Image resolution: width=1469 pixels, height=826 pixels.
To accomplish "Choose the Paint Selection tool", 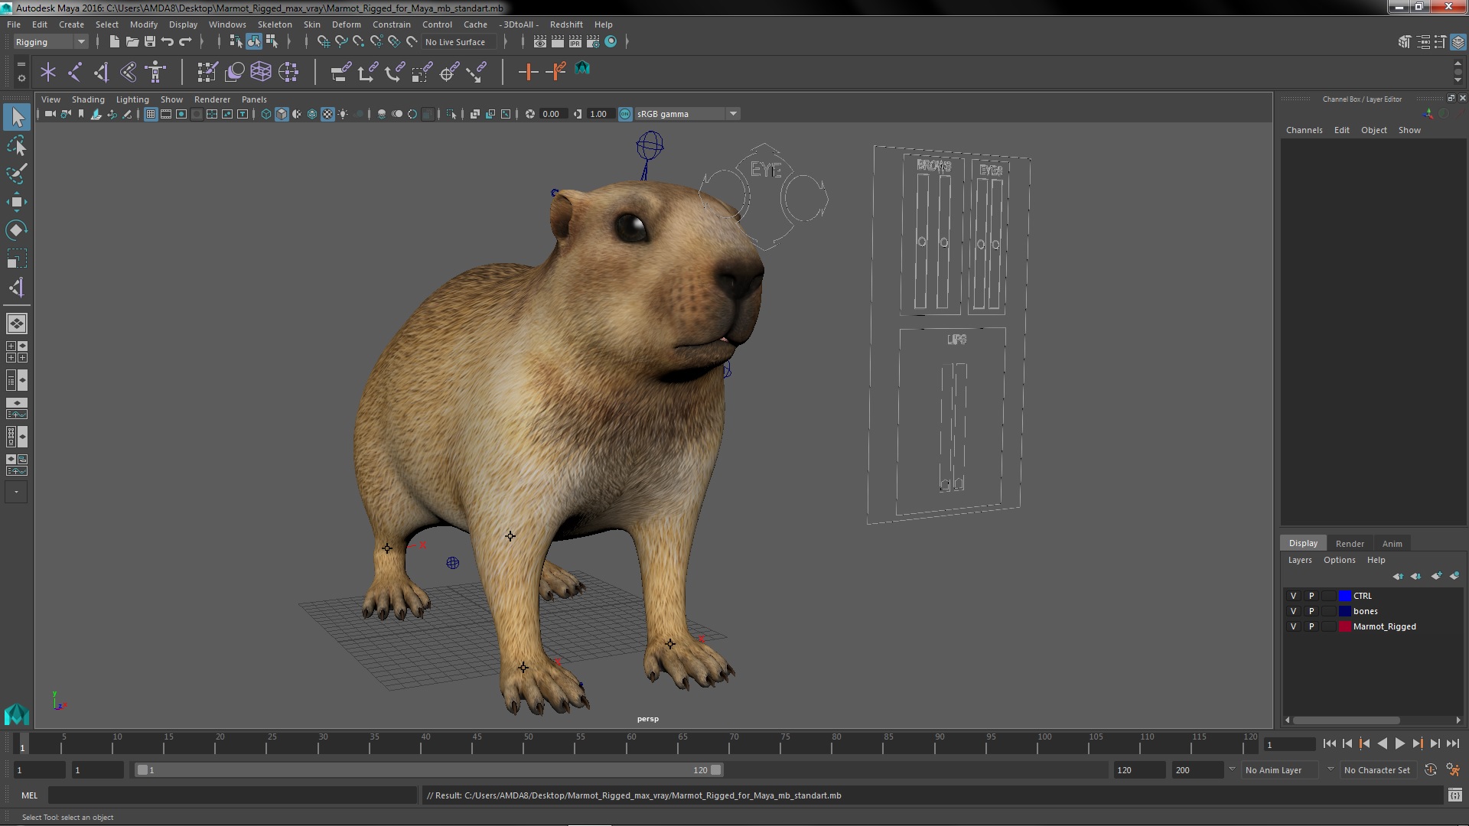I will [x=16, y=174].
